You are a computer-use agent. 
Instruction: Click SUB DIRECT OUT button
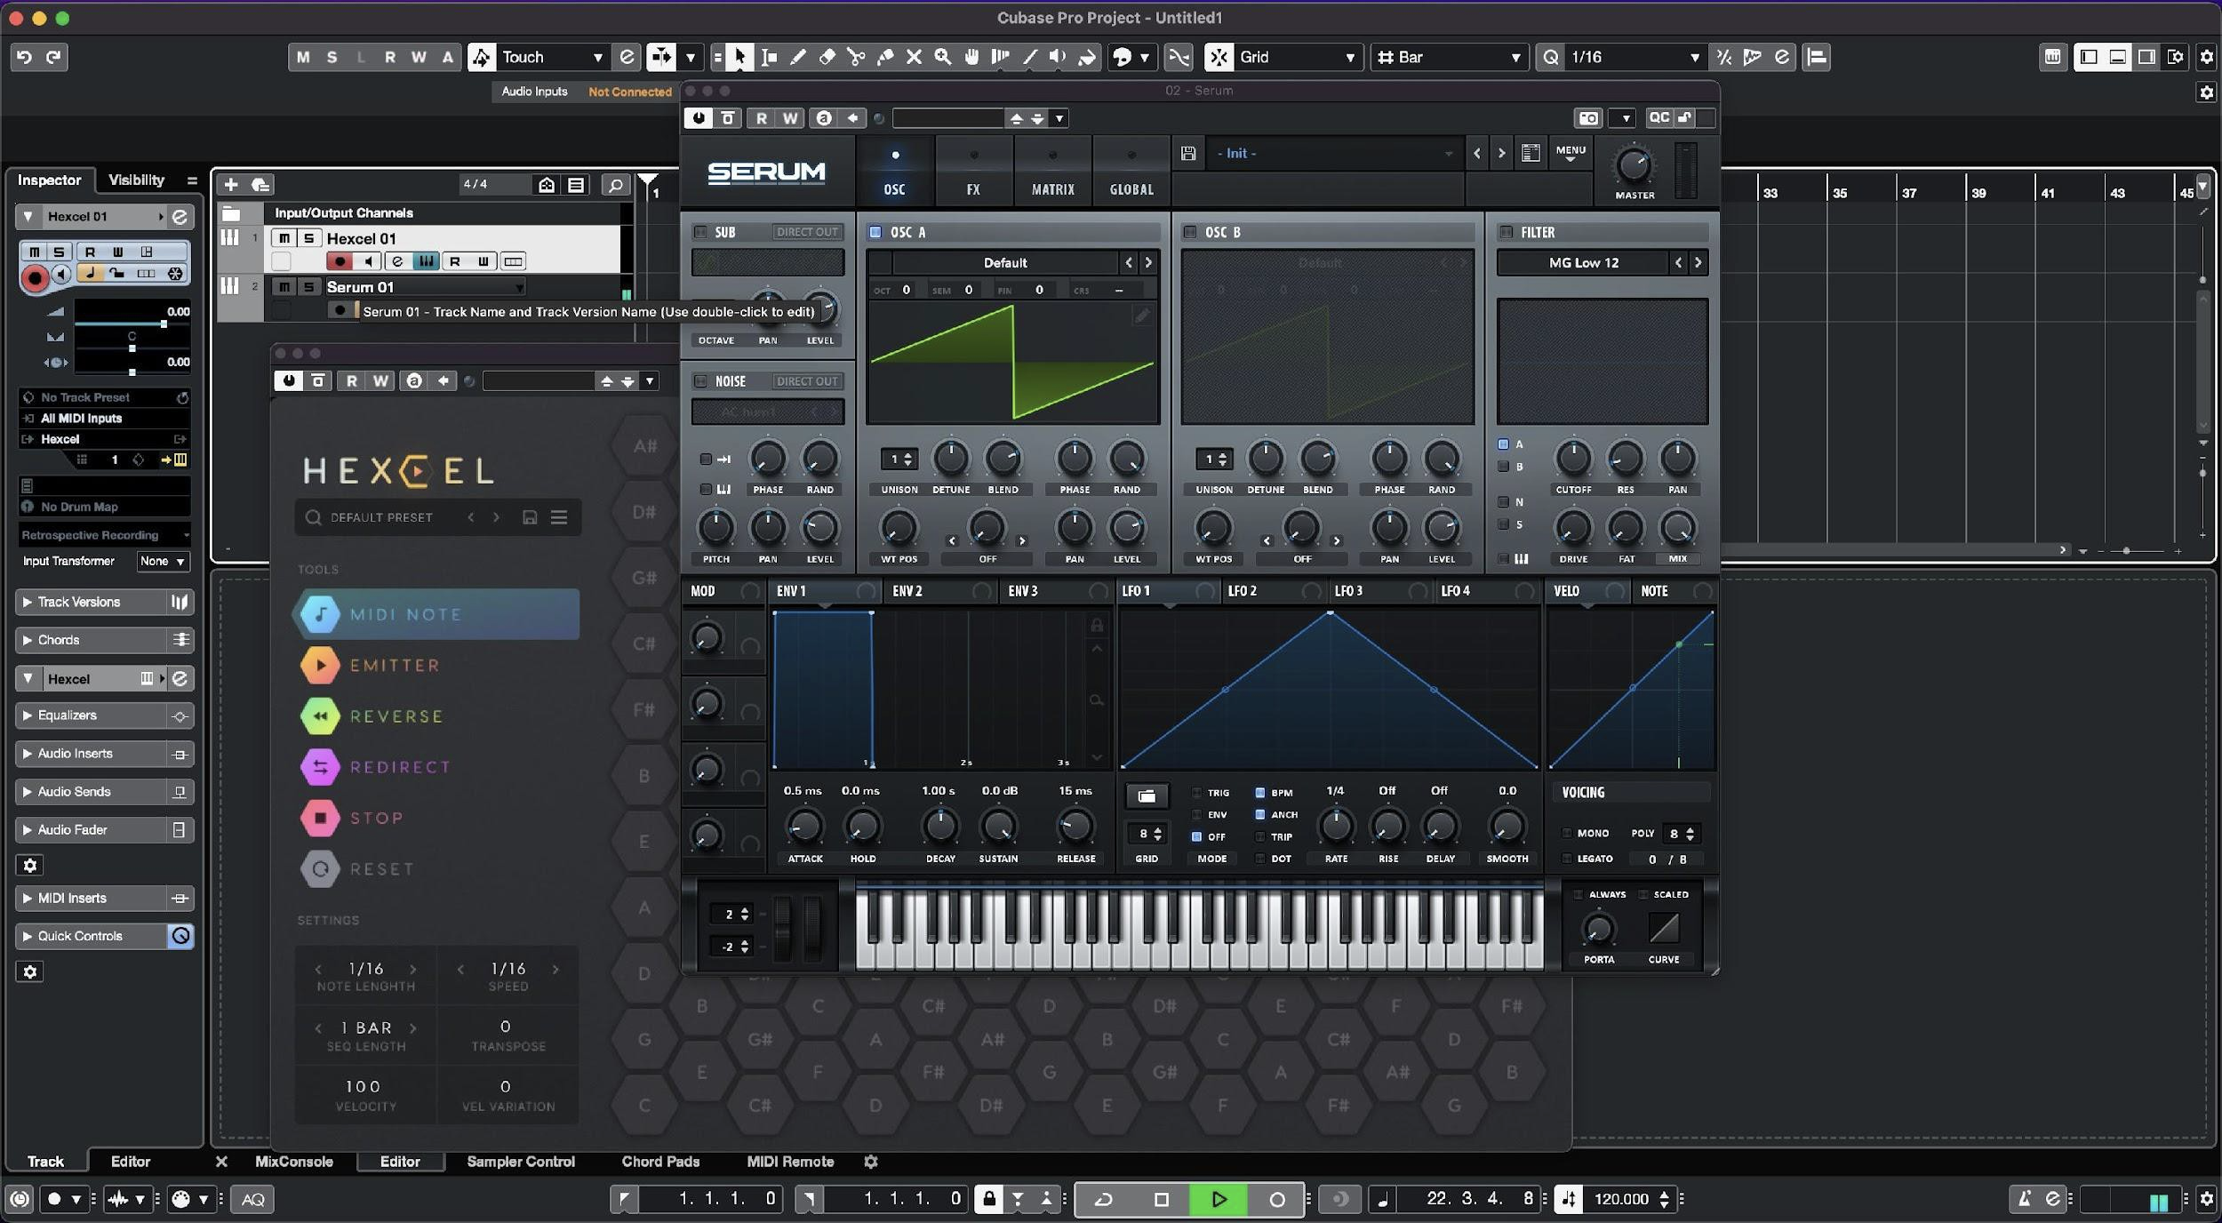click(x=806, y=232)
